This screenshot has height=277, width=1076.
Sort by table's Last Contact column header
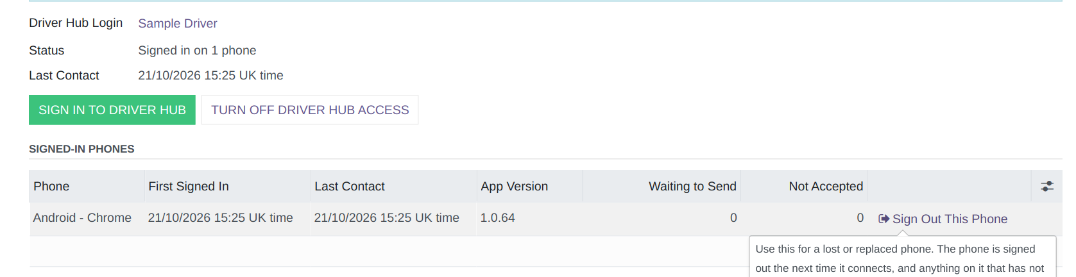pyautogui.click(x=393, y=187)
